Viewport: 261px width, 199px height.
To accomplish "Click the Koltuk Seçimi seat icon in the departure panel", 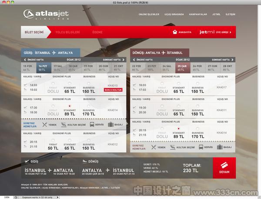I will 64,125.
